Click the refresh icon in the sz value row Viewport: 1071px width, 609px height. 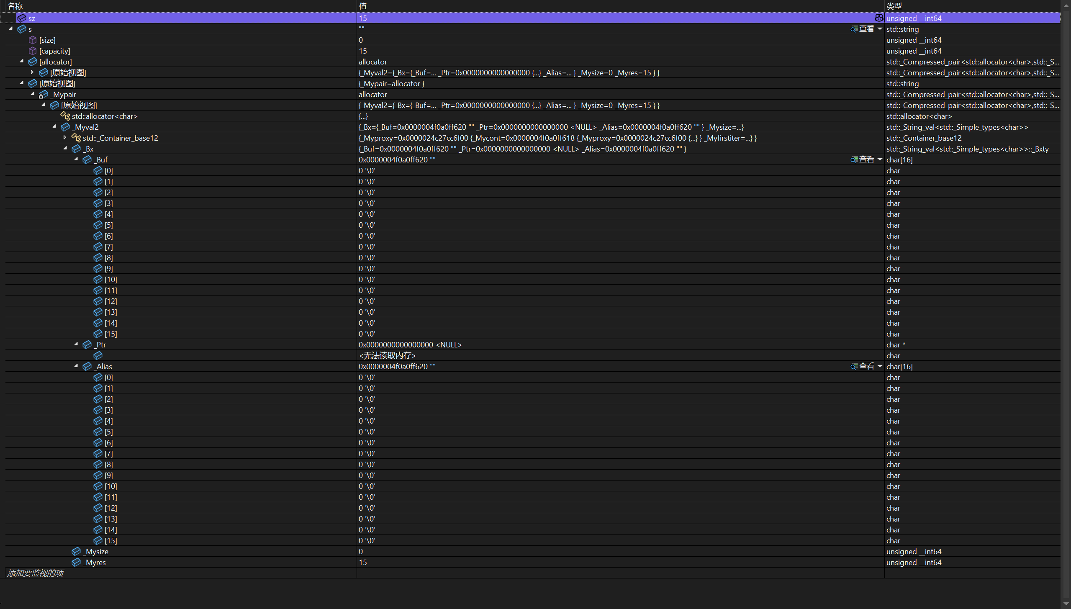878,18
